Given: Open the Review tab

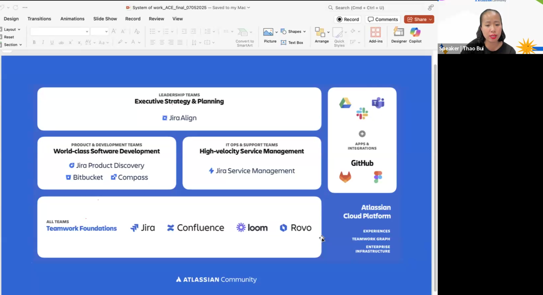Looking at the screenshot, I should pyautogui.click(x=156, y=19).
